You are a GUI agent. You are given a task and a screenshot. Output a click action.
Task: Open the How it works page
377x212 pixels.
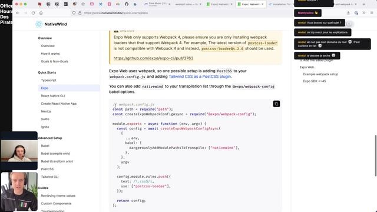tap(50, 54)
